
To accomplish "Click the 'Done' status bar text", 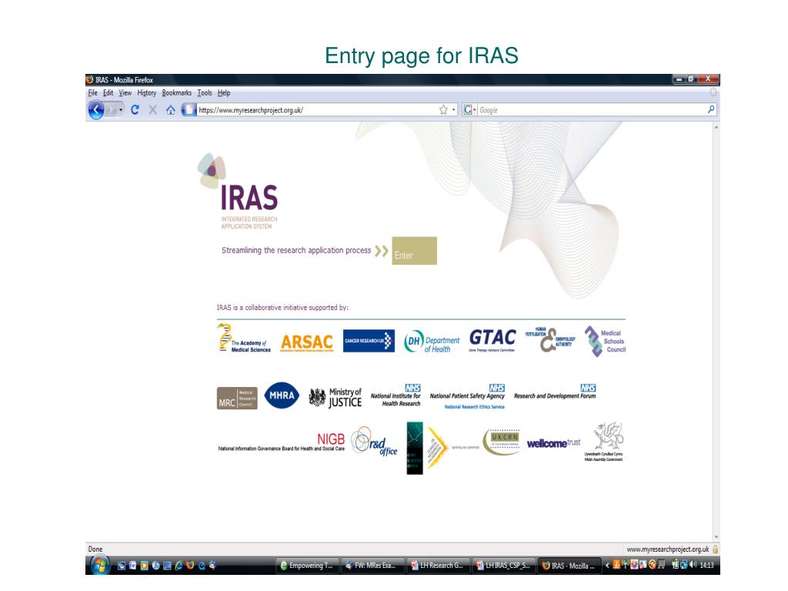I will [x=95, y=549].
